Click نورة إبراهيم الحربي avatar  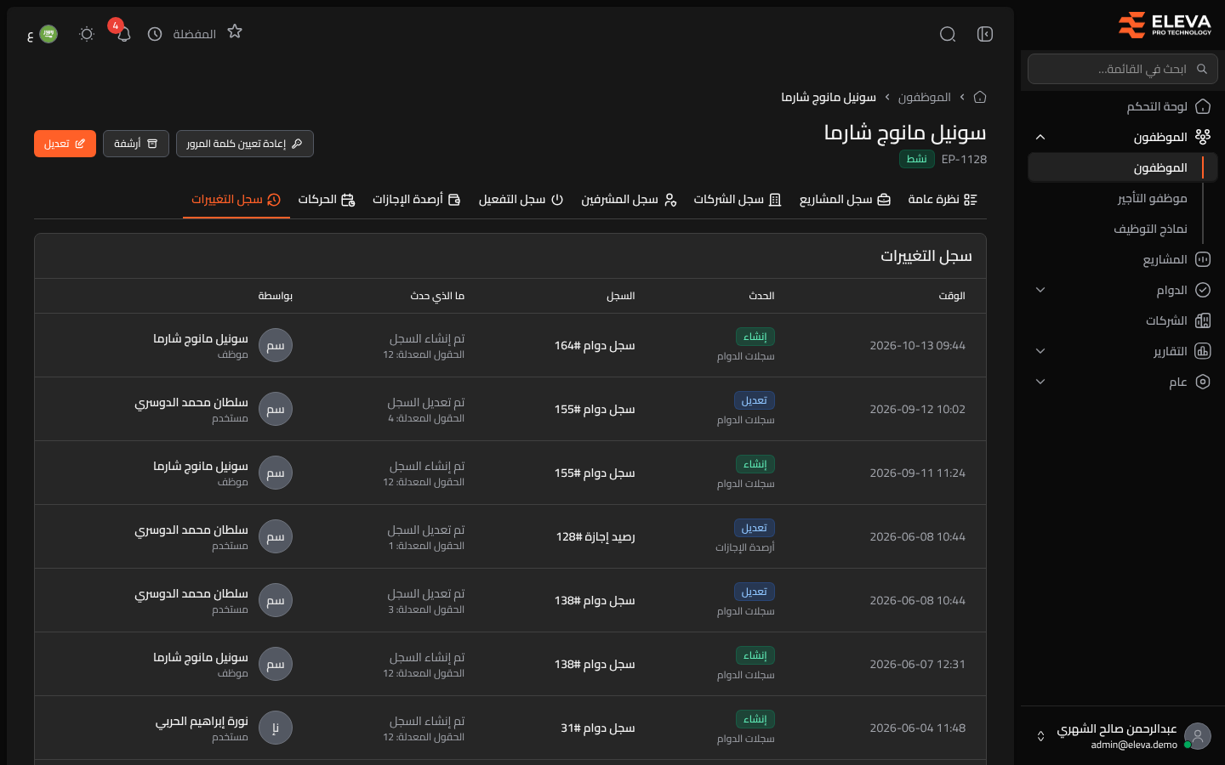(x=276, y=728)
